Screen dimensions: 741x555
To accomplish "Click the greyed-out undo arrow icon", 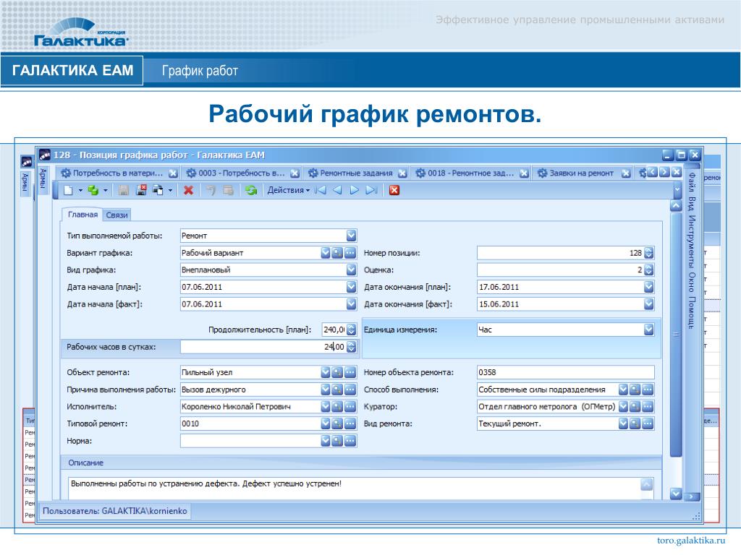I will pos(211,190).
